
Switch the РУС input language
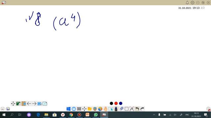187,115
